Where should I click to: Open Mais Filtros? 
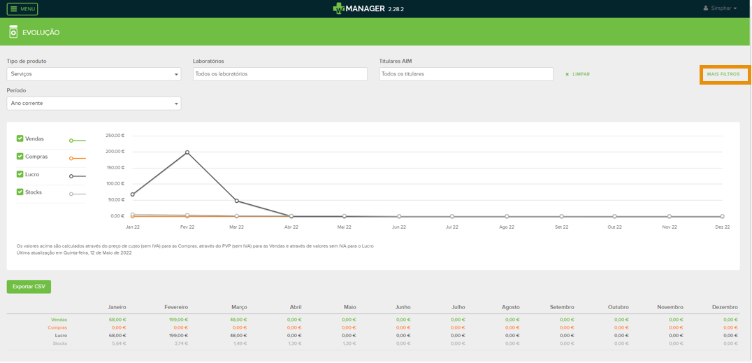coord(723,74)
